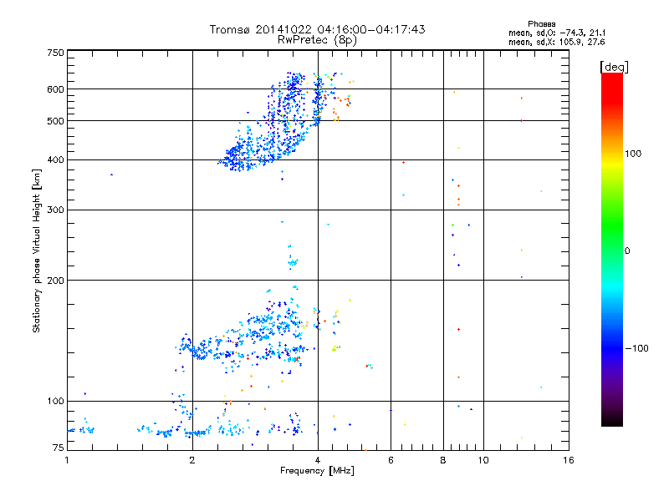The width and height of the screenshot is (669, 501).
Task: Click the '16' frequency axis label
Action: point(569,460)
